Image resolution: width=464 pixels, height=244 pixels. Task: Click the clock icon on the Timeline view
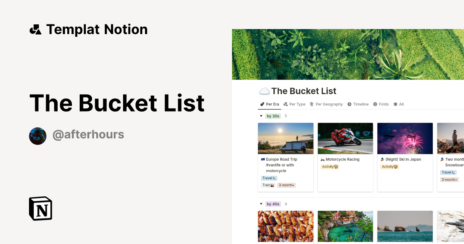tap(349, 104)
